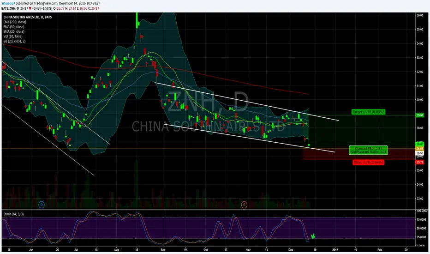
Task: Select the EMA (200, close) indicator label
Action: 15,22
